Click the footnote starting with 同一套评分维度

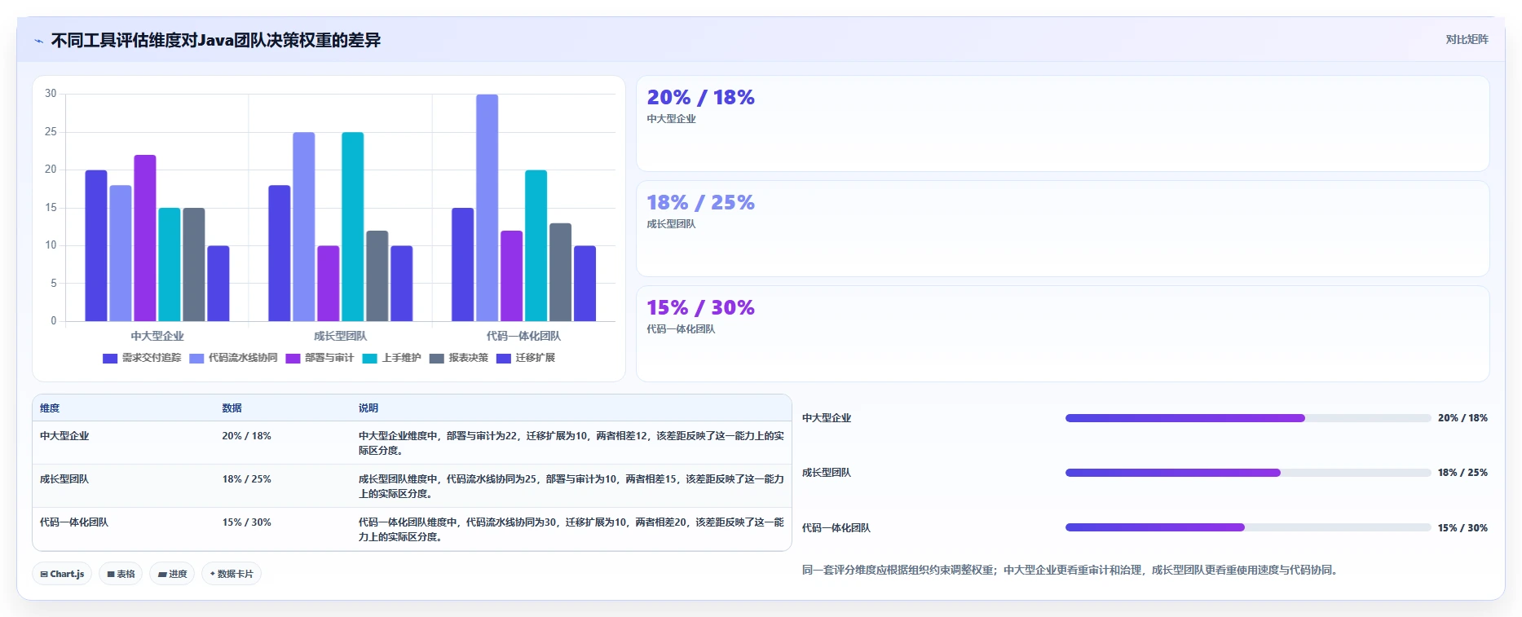(1071, 571)
